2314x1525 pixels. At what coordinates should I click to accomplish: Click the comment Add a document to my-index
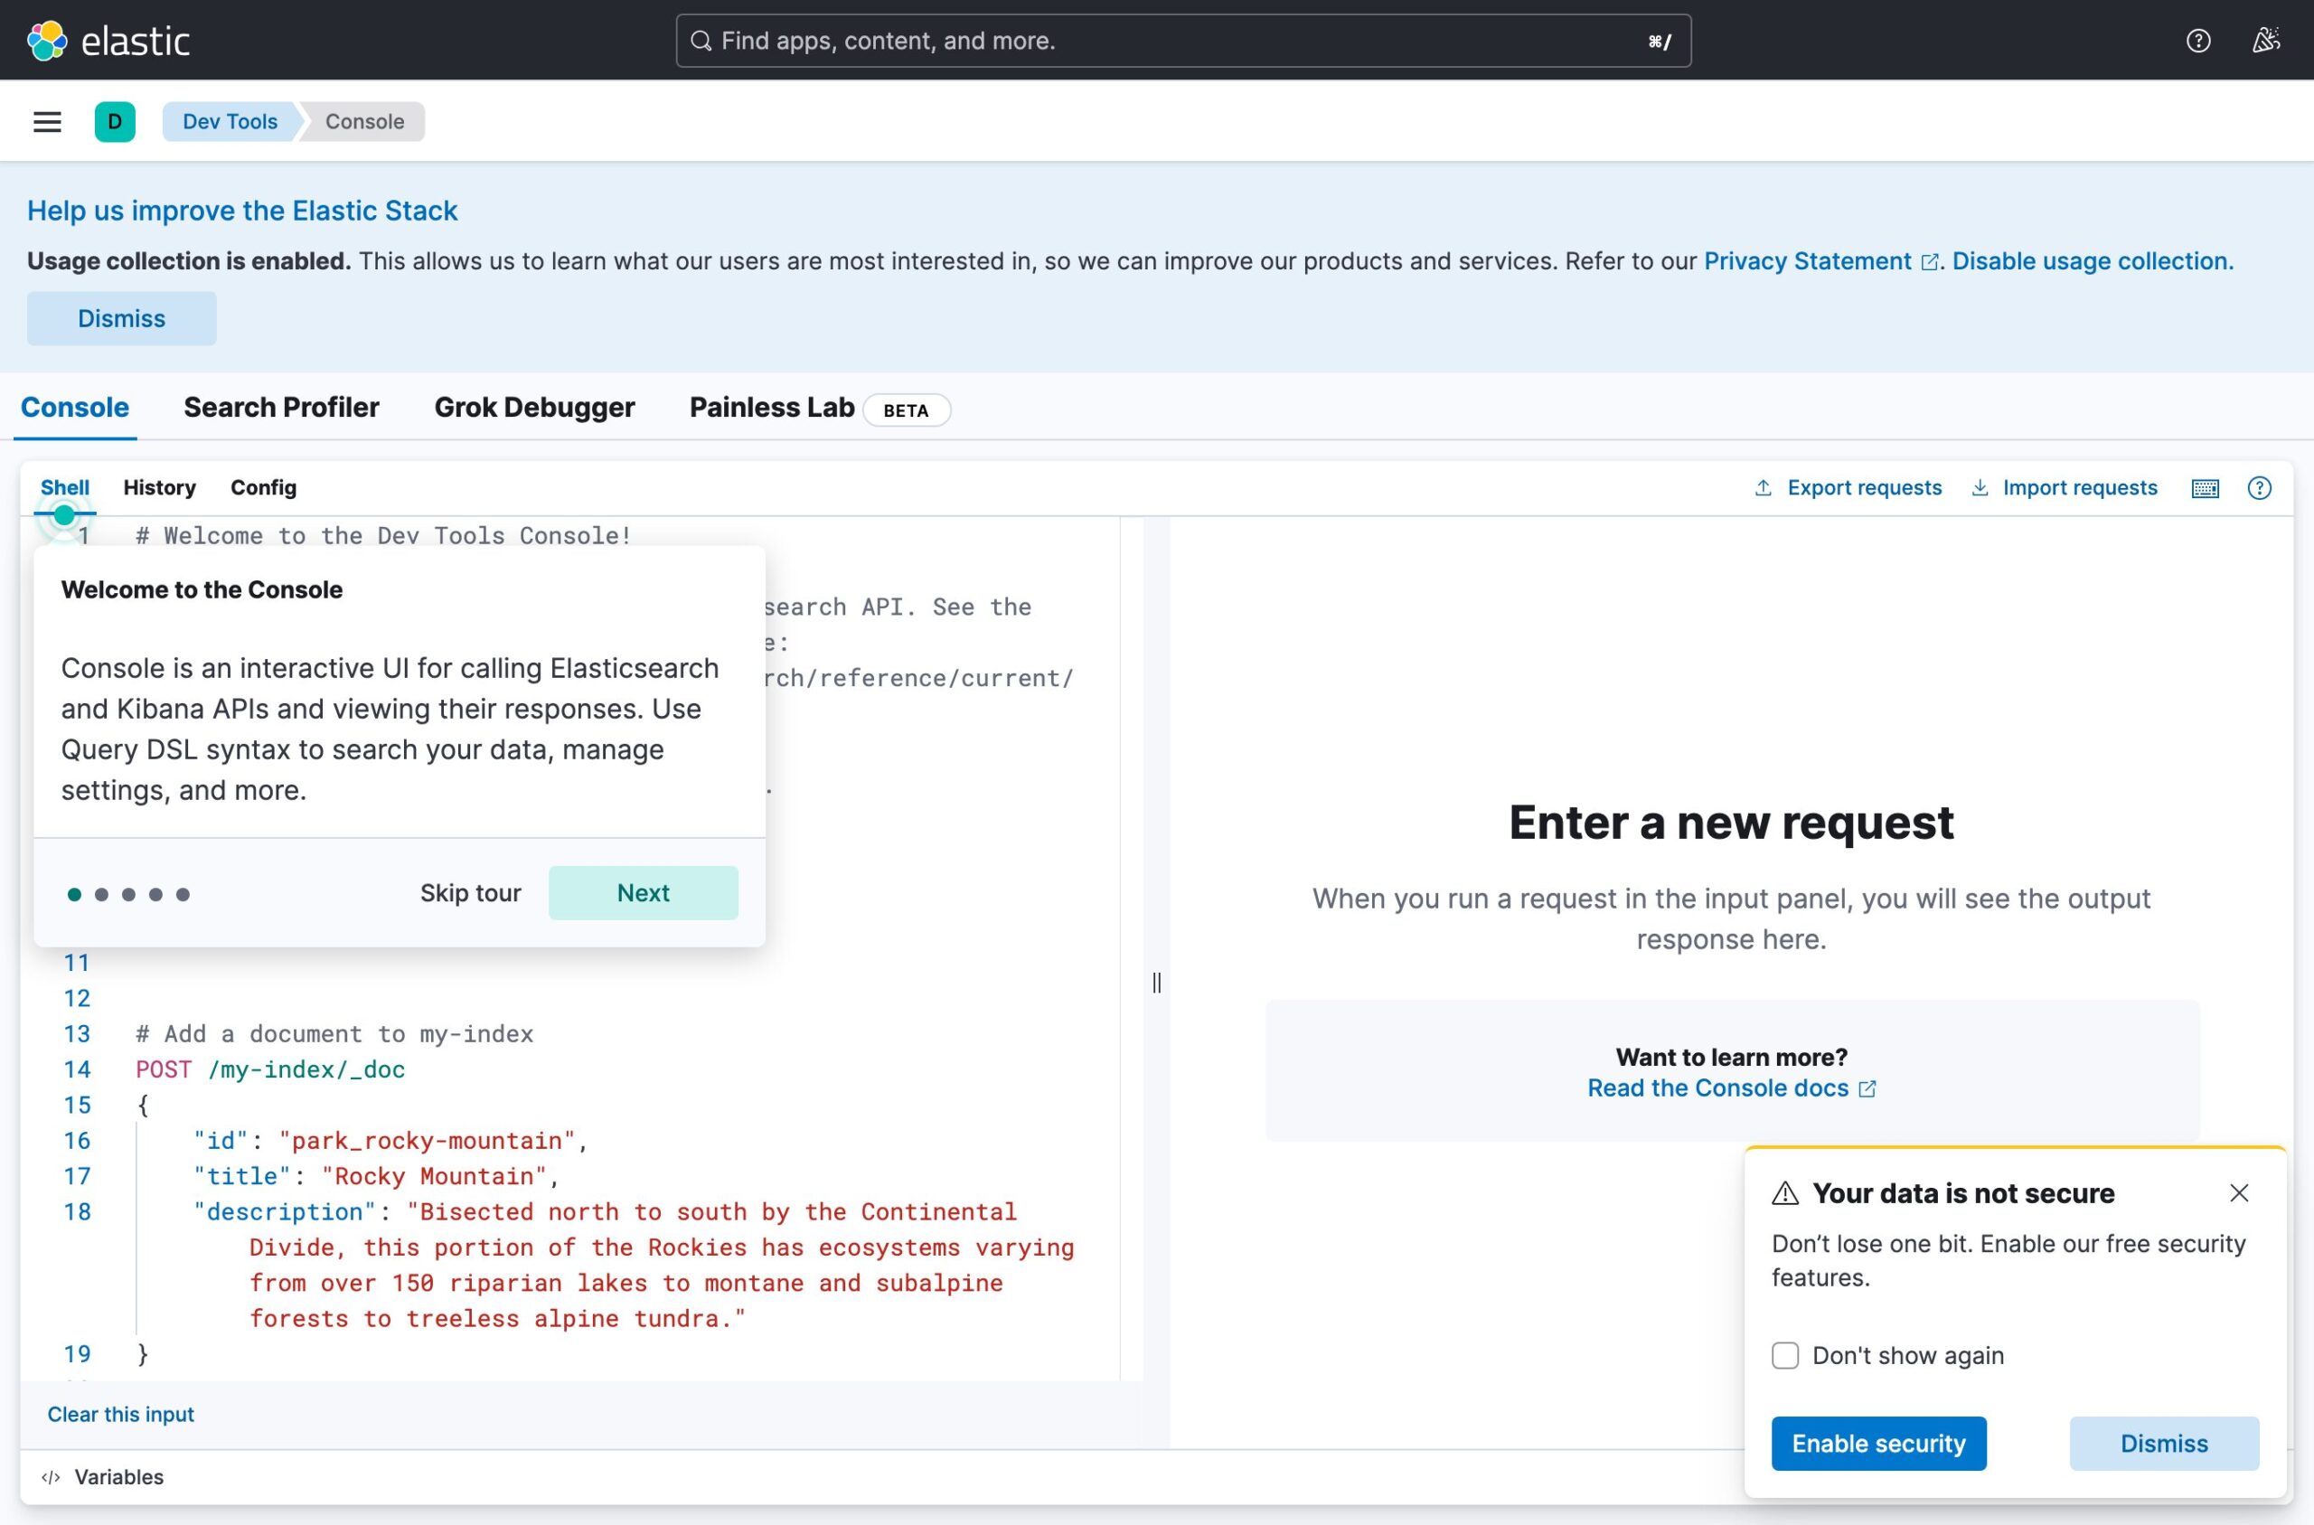pyautogui.click(x=334, y=1034)
